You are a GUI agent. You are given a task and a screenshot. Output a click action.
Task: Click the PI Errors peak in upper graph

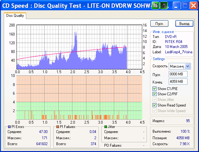75,32
